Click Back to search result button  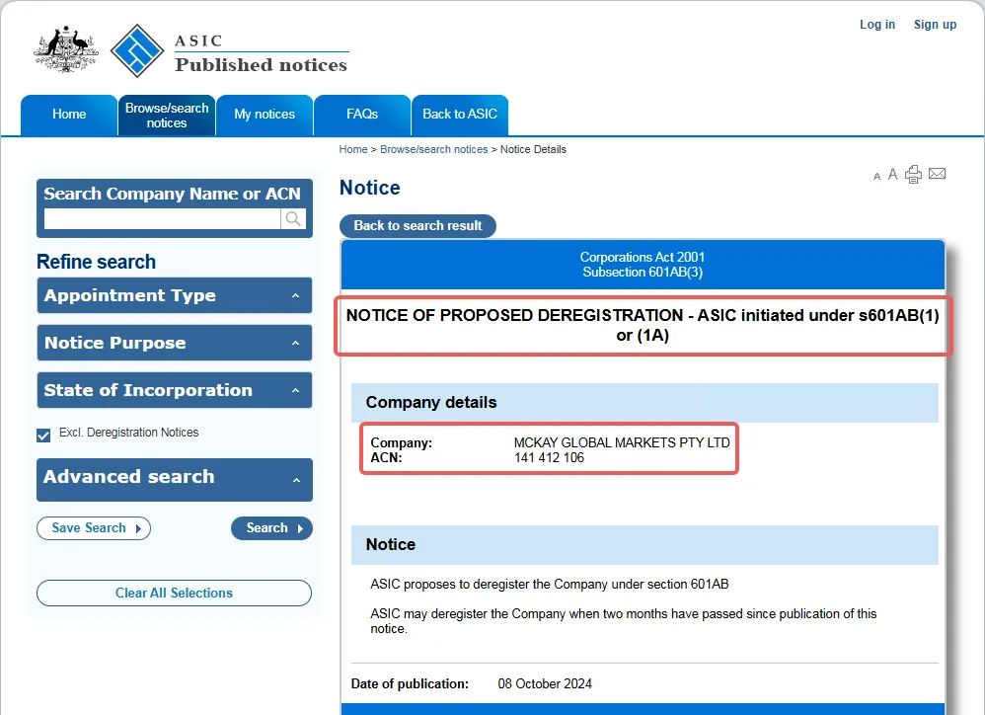[417, 225]
